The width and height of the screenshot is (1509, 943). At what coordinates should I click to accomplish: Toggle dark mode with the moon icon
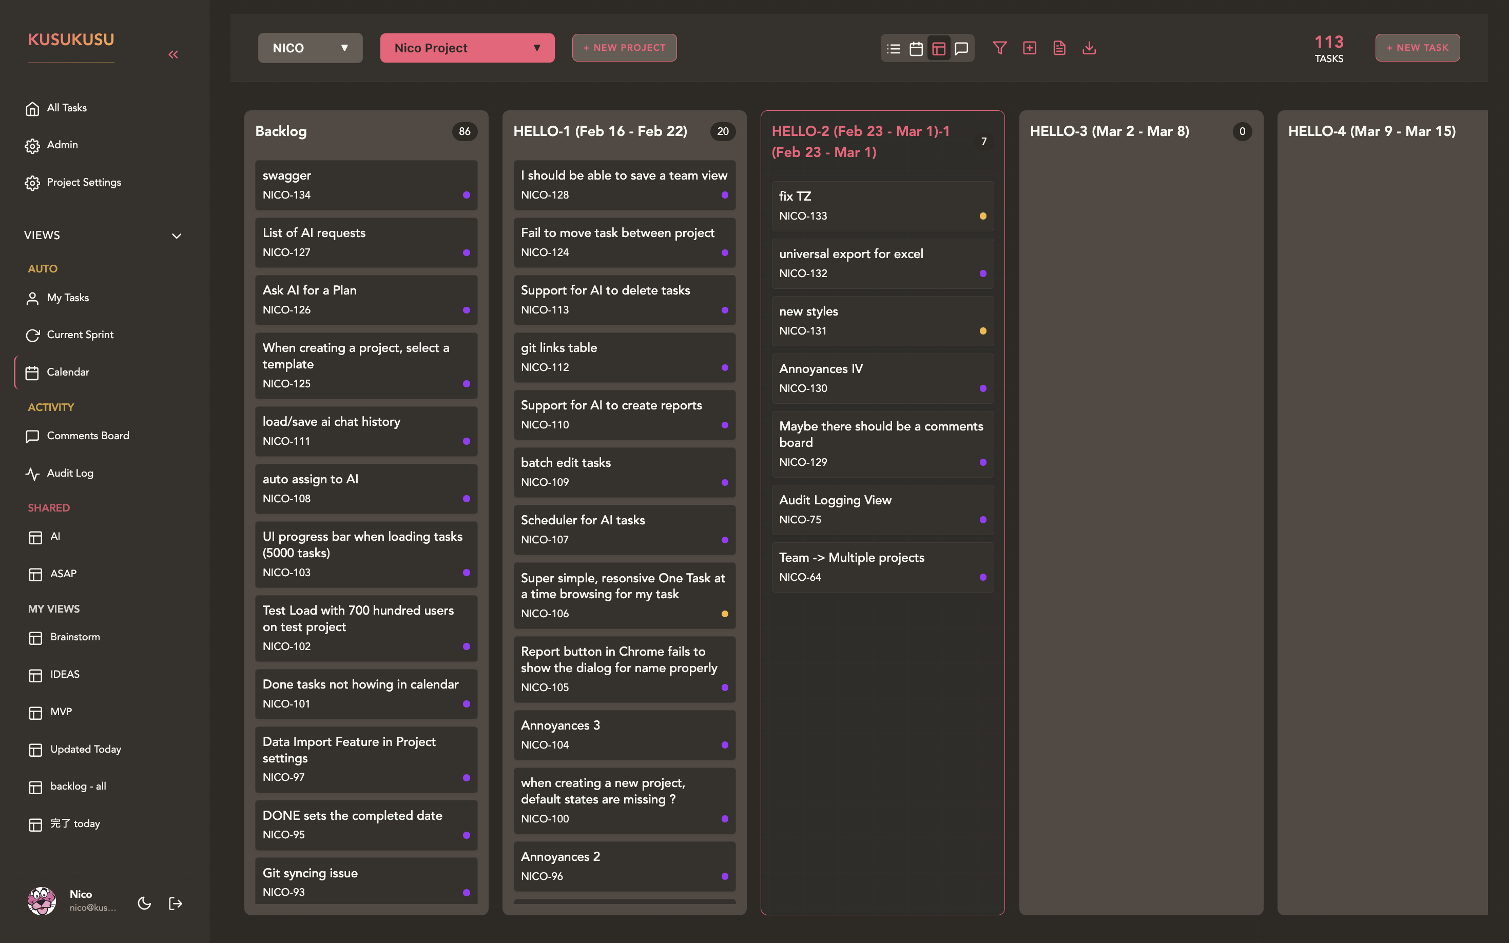(x=144, y=902)
